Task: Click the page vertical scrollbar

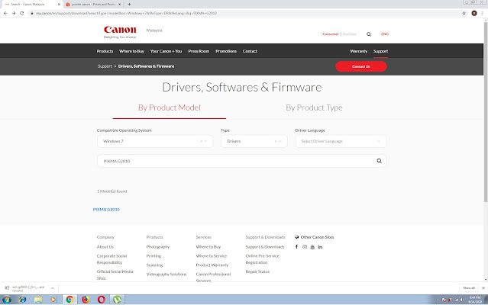Action: click(x=485, y=112)
